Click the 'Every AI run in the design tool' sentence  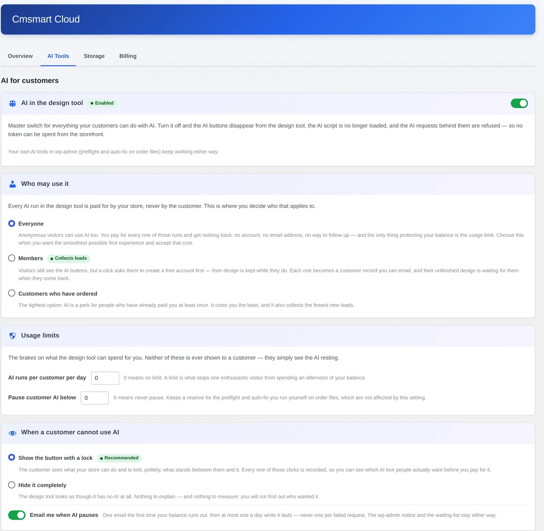click(162, 206)
